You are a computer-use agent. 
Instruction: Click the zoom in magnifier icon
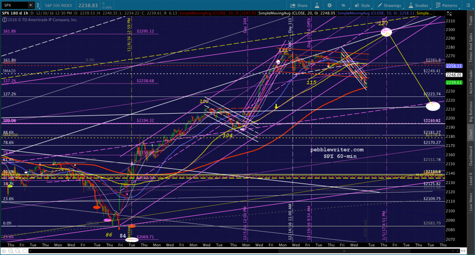point(11,251)
